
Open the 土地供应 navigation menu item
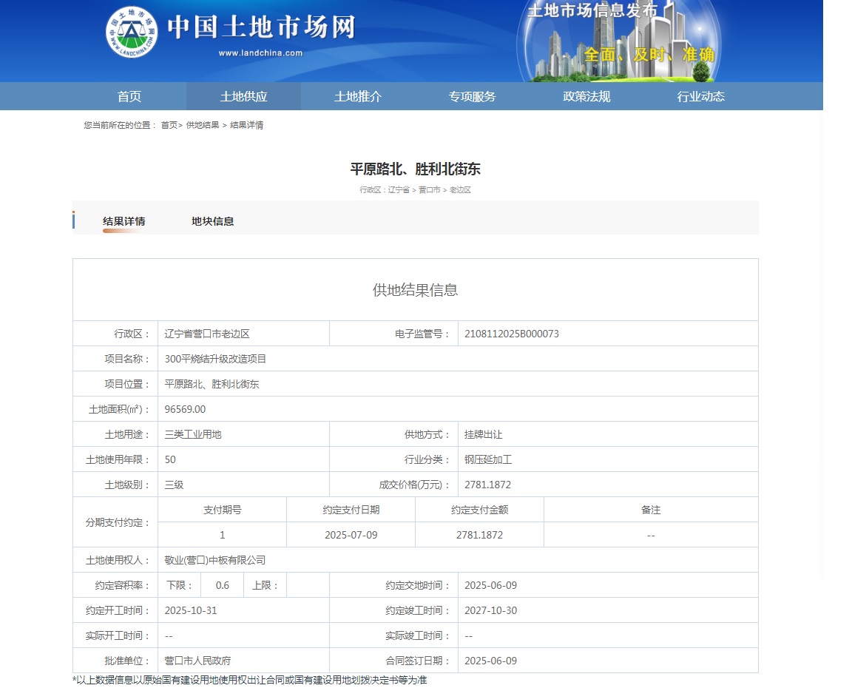(243, 97)
